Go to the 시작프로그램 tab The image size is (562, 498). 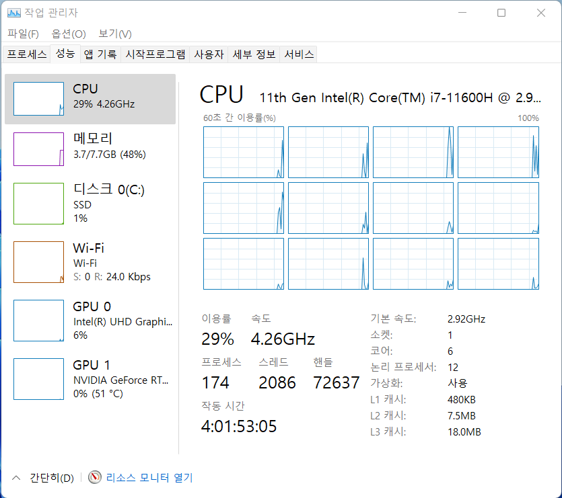[x=155, y=54]
